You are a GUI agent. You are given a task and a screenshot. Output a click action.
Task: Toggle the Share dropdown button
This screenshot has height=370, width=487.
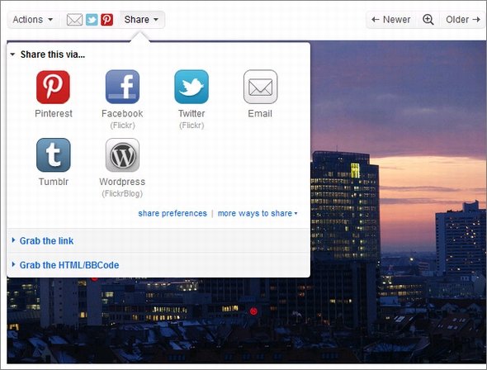point(142,20)
